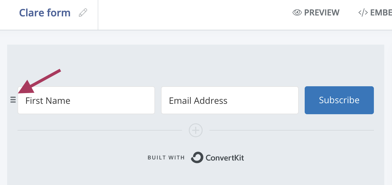Click blank header space left of PREVIEW
Image resolution: width=392 pixels, height=185 pixels.
tap(193, 14)
